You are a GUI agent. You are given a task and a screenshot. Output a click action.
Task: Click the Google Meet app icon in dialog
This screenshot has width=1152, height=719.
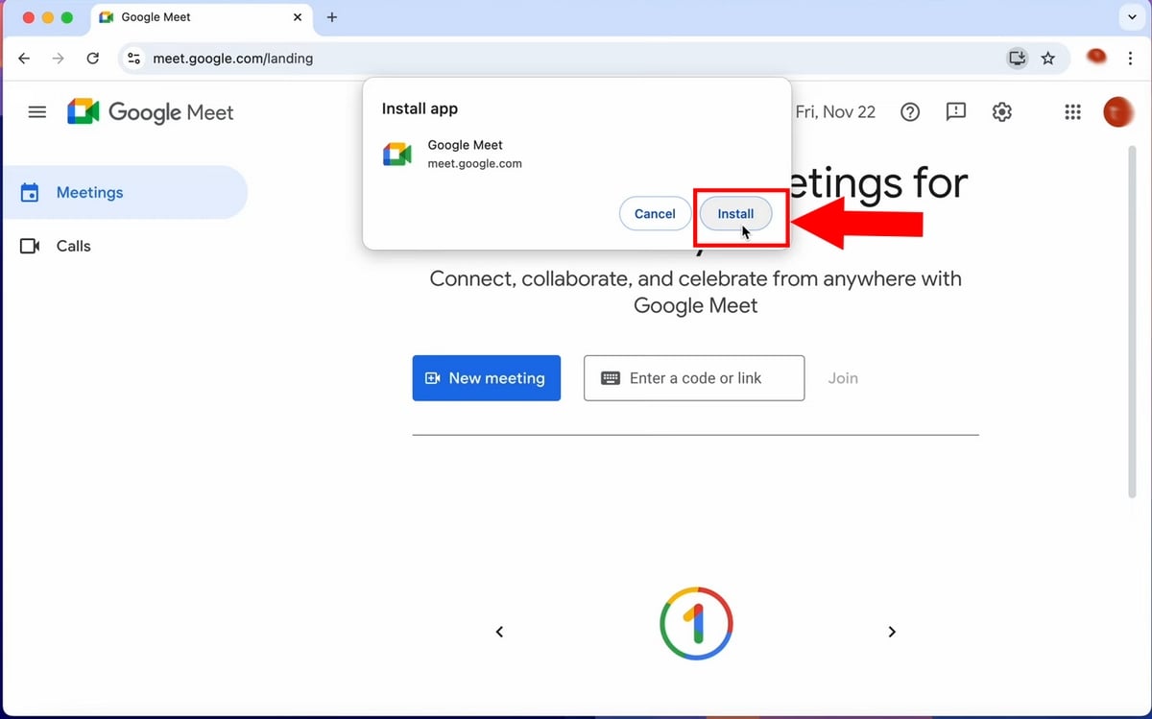(397, 155)
